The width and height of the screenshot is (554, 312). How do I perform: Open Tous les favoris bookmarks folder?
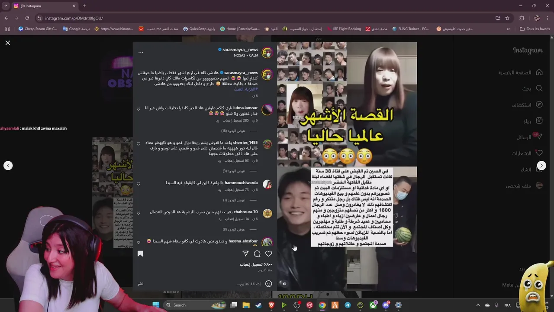535,29
